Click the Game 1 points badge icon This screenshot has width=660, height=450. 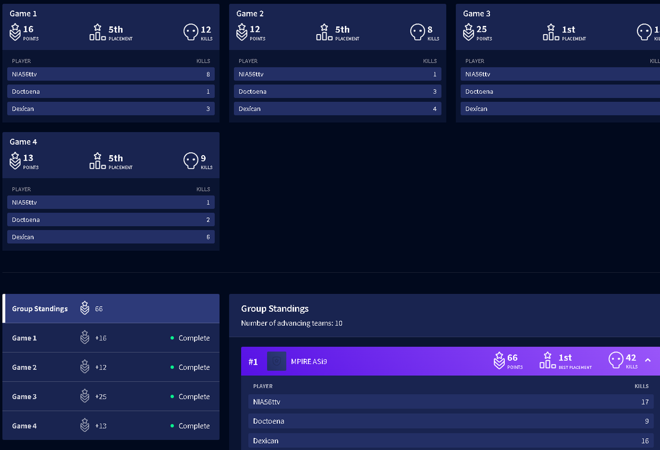coord(15,33)
